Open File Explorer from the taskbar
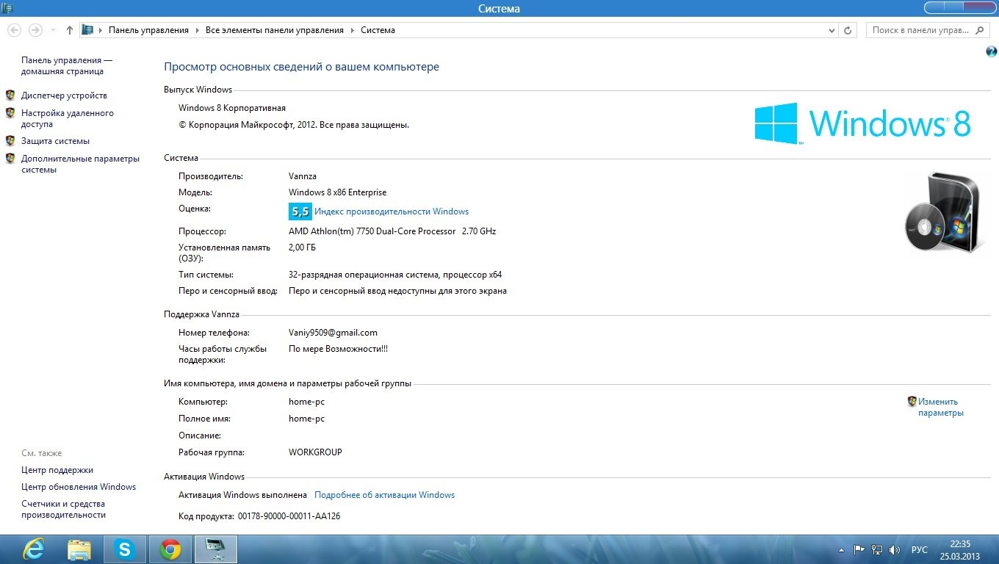The image size is (999, 564). click(79, 549)
